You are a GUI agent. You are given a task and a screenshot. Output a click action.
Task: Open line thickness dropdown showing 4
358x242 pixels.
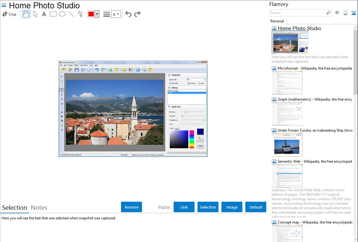coord(116,14)
